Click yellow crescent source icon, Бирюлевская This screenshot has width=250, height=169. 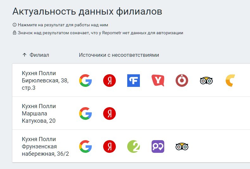coord(230,81)
